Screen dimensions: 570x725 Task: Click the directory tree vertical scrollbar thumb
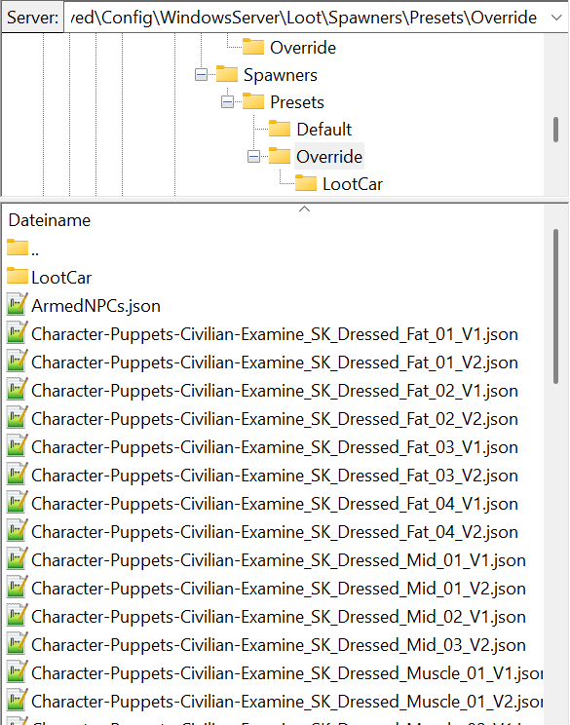(555, 130)
